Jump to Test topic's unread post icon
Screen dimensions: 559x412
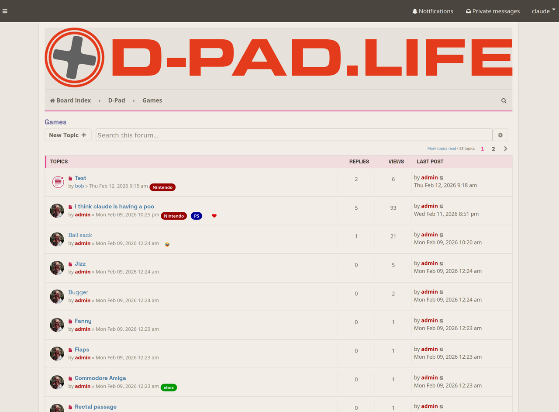coord(70,179)
